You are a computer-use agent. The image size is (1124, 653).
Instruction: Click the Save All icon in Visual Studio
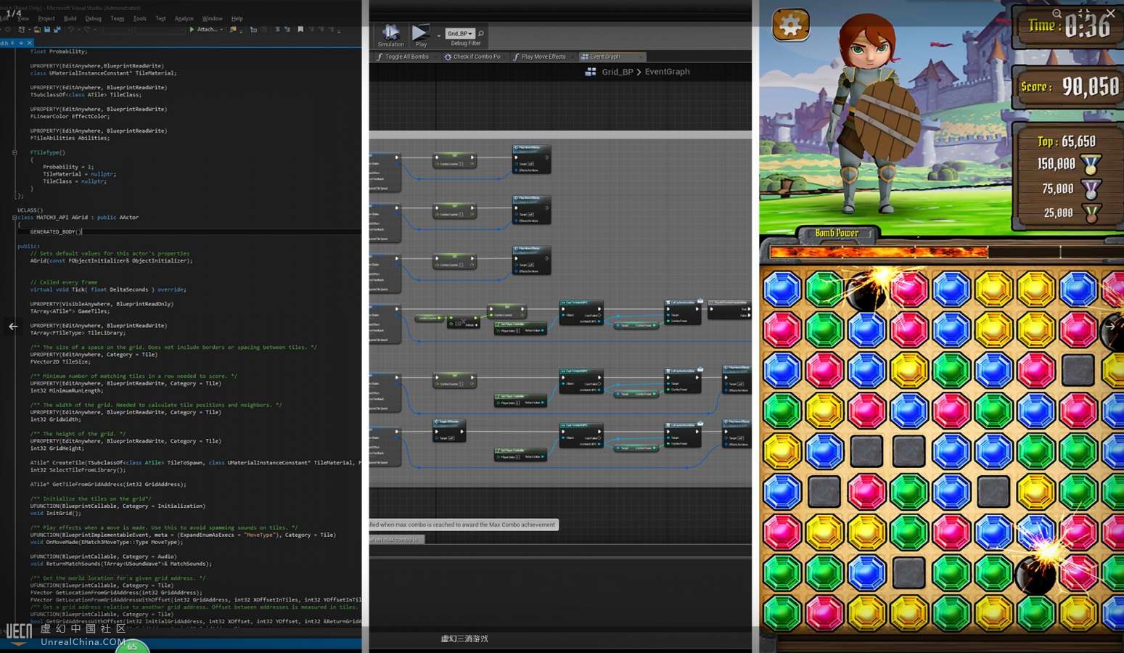click(57, 30)
